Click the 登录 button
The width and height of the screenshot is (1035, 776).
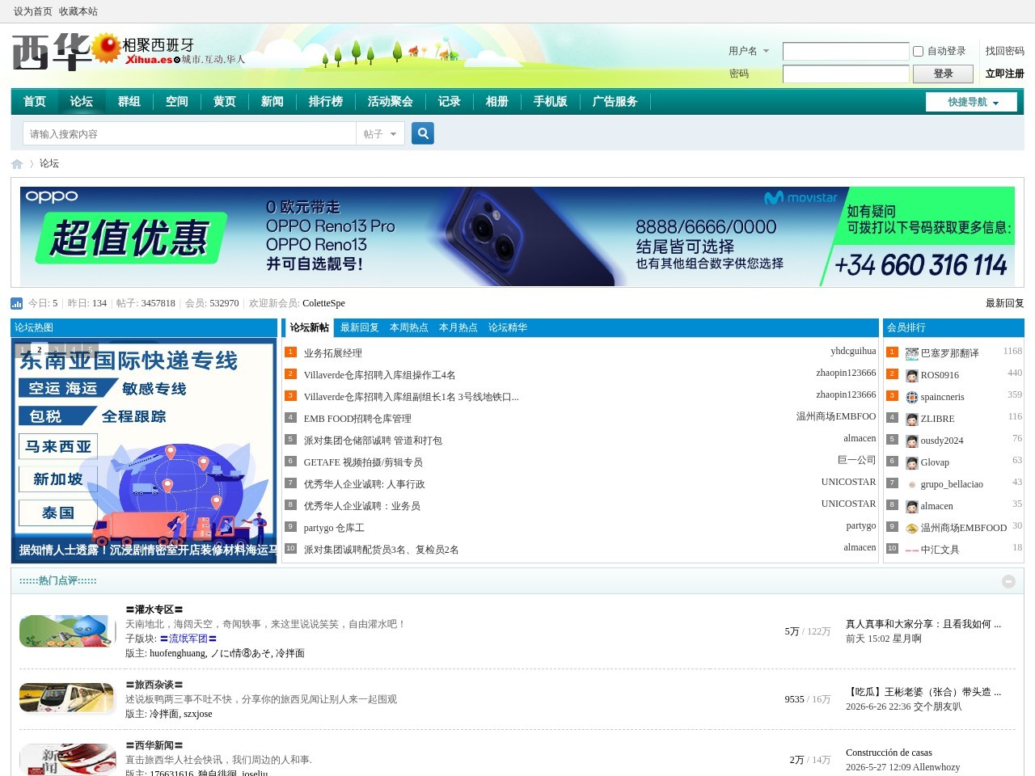(943, 74)
